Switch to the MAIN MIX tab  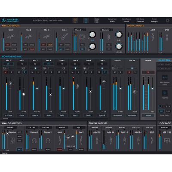(x=165, y=60)
